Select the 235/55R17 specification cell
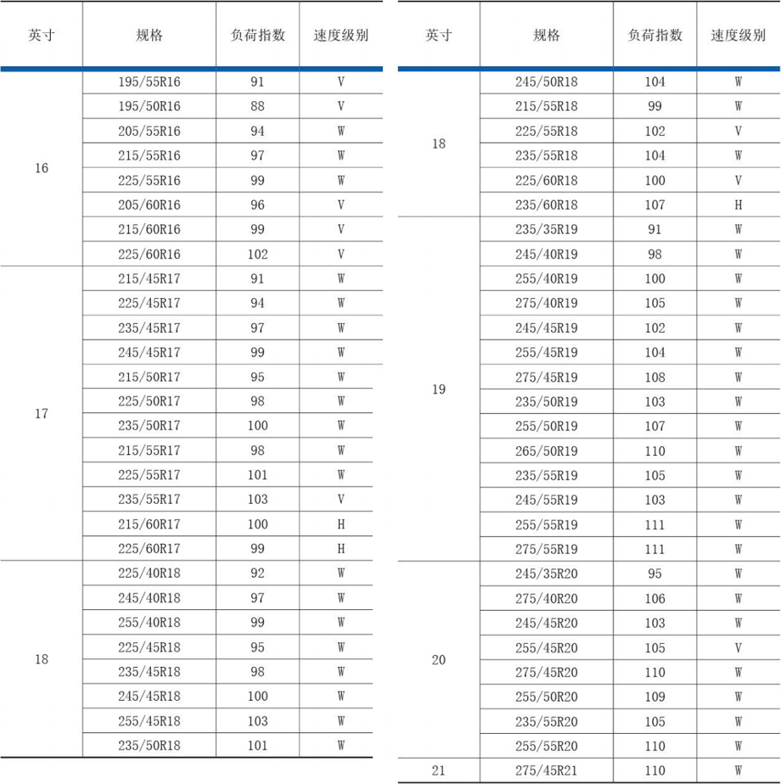781x784 pixels. click(x=149, y=500)
